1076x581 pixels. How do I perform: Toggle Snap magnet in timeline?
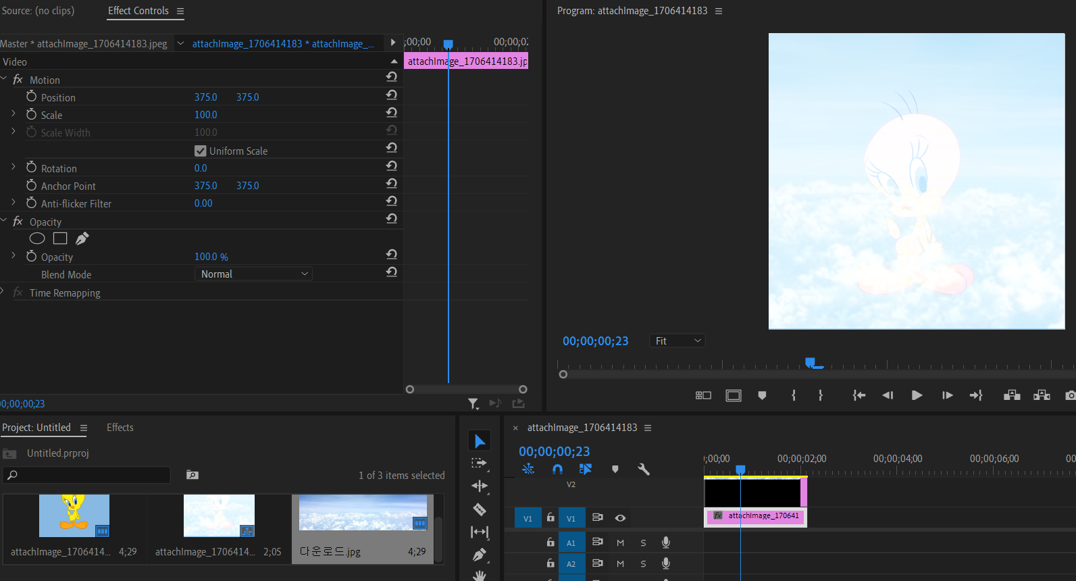click(x=557, y=469)
